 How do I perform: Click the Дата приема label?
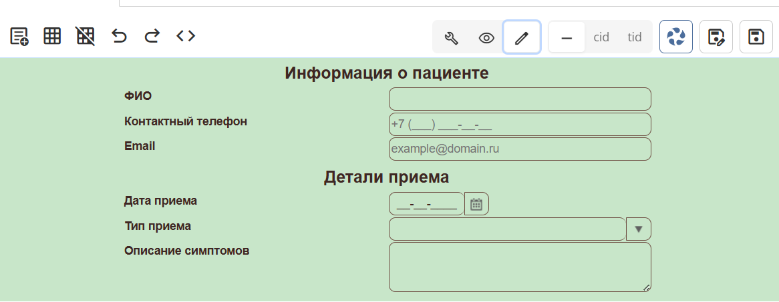tap(160, 201)
